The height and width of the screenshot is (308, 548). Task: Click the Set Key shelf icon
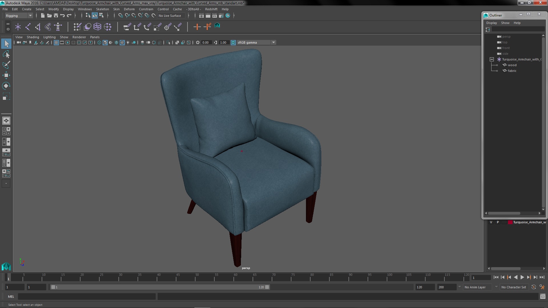(197, 27)
